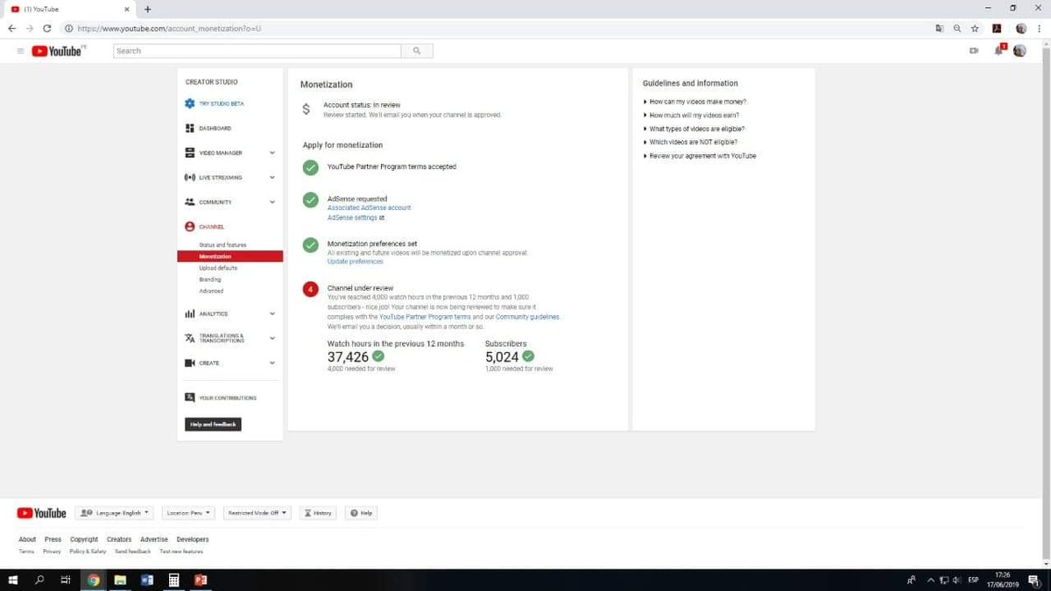
Task: Open the Language English dropdown
Action: tap(114, 513)
